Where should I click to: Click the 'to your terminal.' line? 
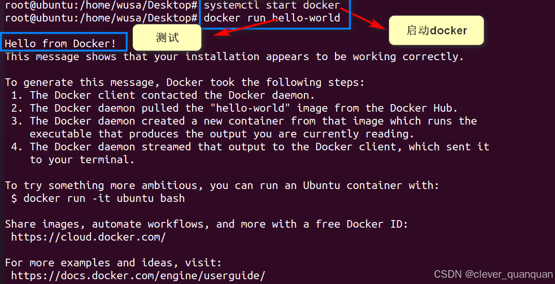tap(82, 160)
